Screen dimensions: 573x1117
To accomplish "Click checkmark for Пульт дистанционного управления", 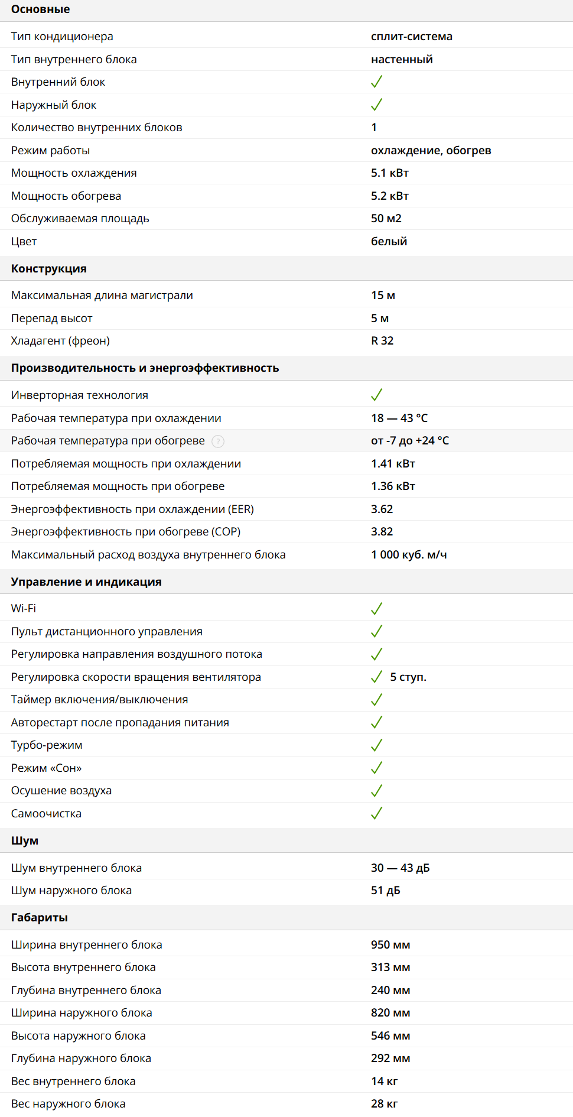I will 376,632.
